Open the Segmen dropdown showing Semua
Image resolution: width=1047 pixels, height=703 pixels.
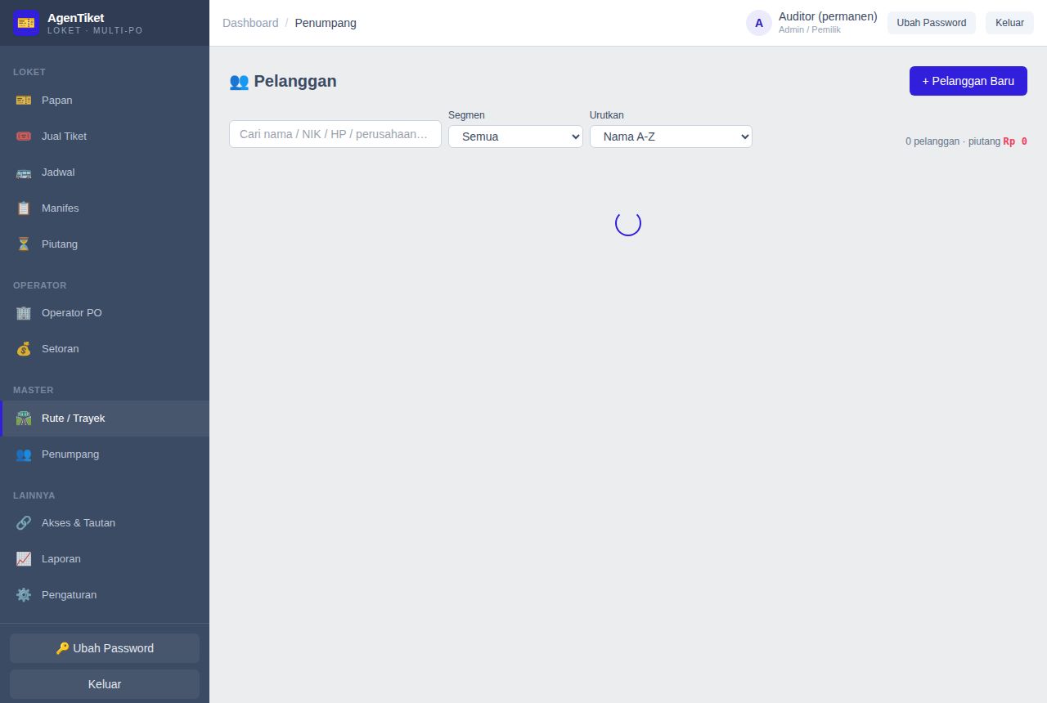pyautogui.click(x=515, y=137)
